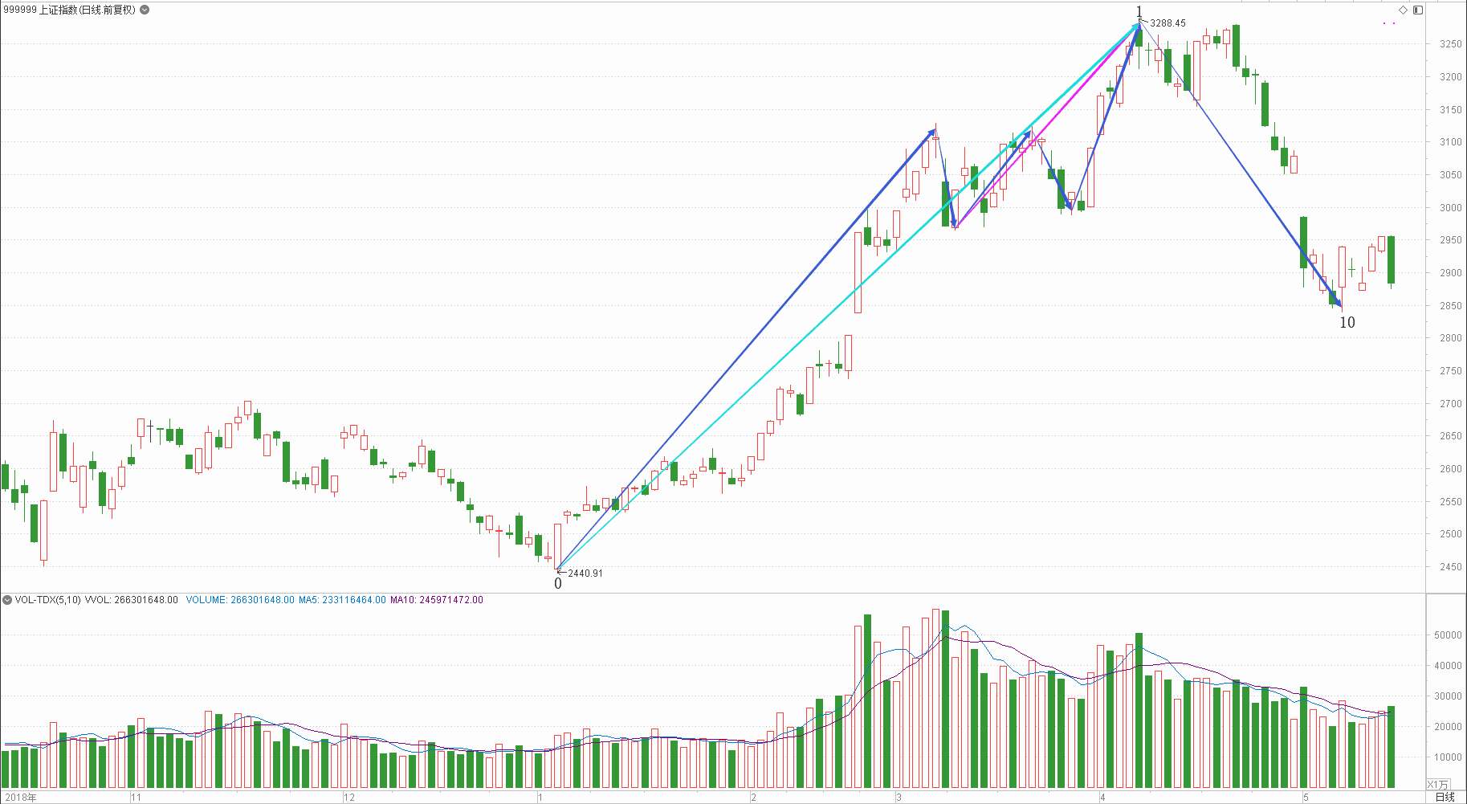Screen dimensions: 1467x804
Task: Click the 2450 price axis label
Action: coord(1451,567)
